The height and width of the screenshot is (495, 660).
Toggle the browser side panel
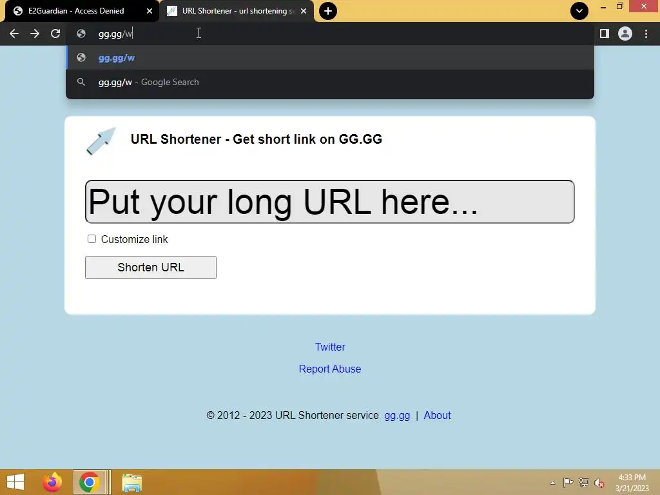605,34
